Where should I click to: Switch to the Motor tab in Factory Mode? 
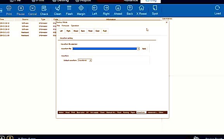[61, 112]
